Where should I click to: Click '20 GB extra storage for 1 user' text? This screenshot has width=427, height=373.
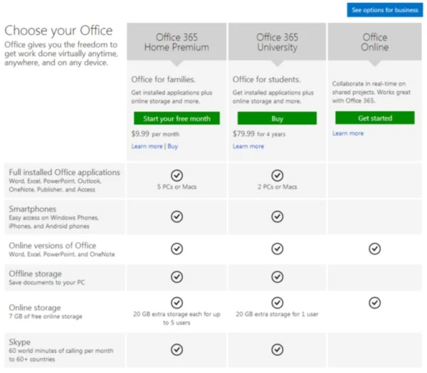tap(277, 314)
